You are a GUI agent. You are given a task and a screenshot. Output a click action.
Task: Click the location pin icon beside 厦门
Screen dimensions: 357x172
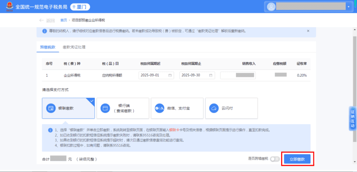click(x=74, y=7)
